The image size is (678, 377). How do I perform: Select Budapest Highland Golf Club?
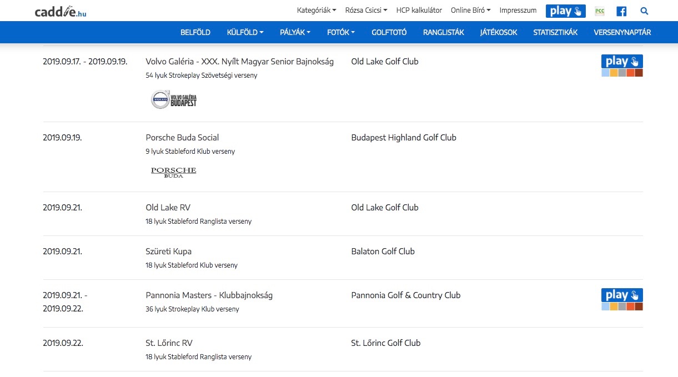coord(404,138)
